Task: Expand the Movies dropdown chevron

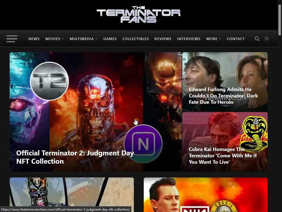Action: pyautogui.click(x=63, y=39)
